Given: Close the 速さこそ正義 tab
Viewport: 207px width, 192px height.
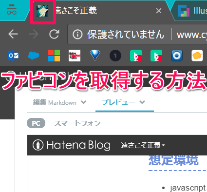Looking at the screenshot, I should pos(159,11).
